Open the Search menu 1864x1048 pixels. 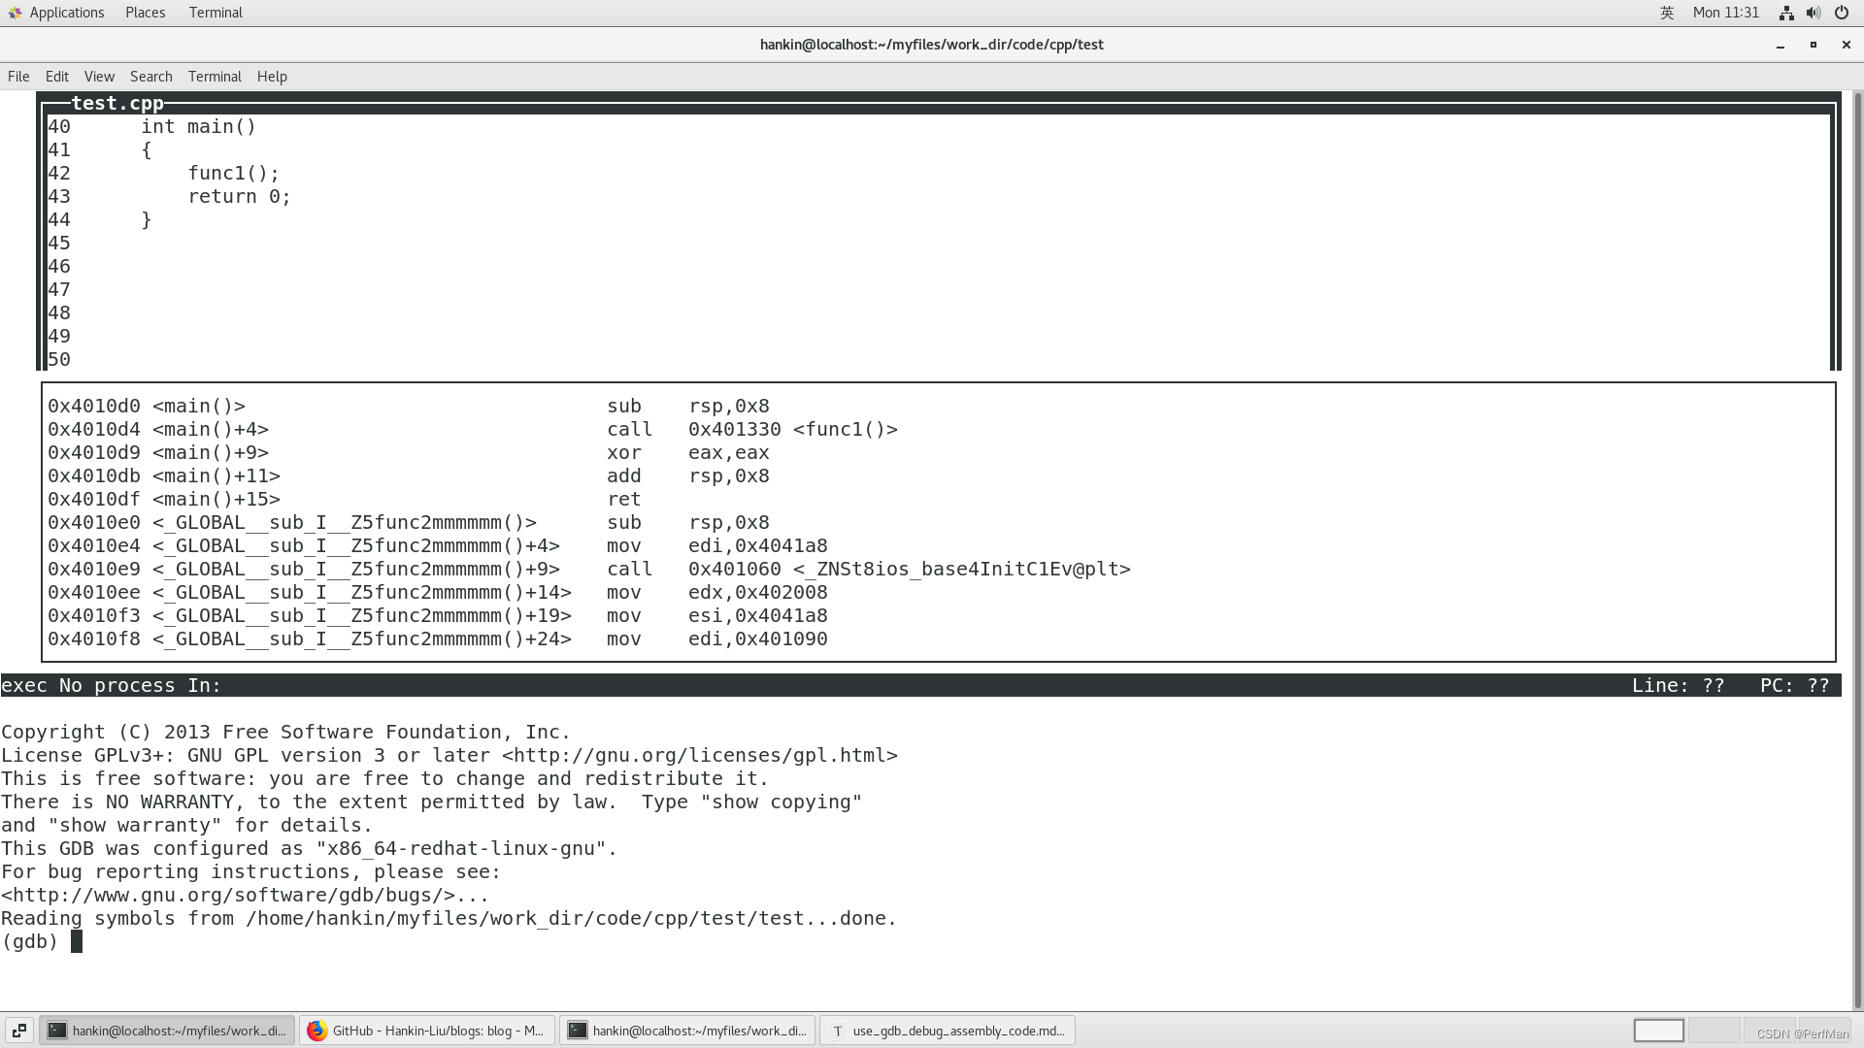(151, 77)
